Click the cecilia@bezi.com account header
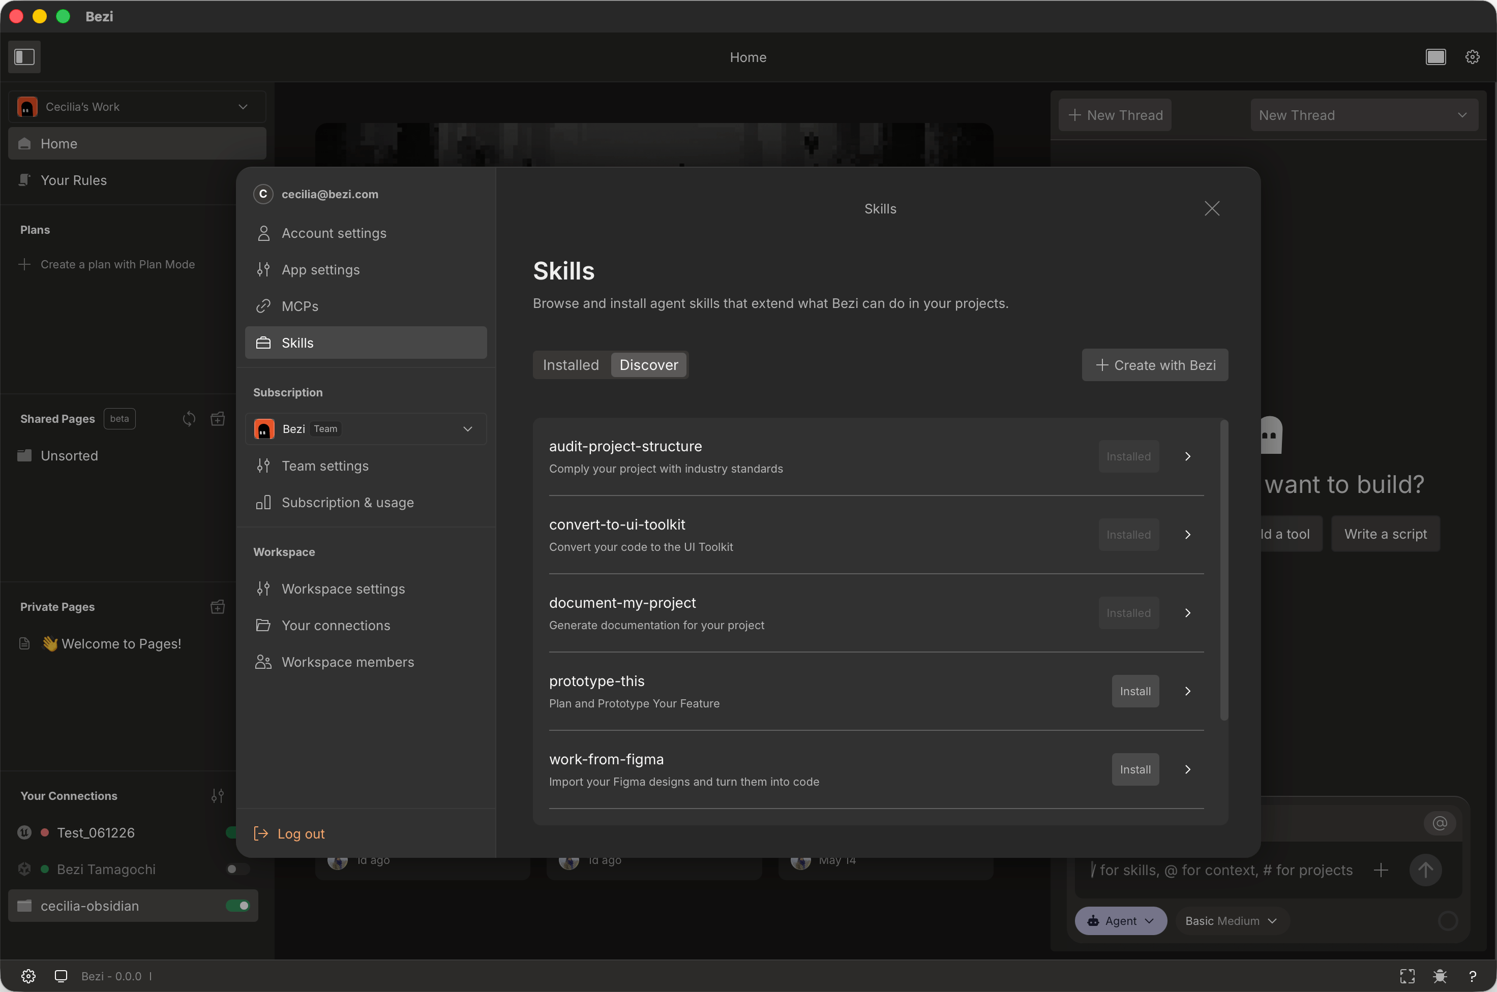The height and width of the screenshot is (992, 1497). coord(316,194)
